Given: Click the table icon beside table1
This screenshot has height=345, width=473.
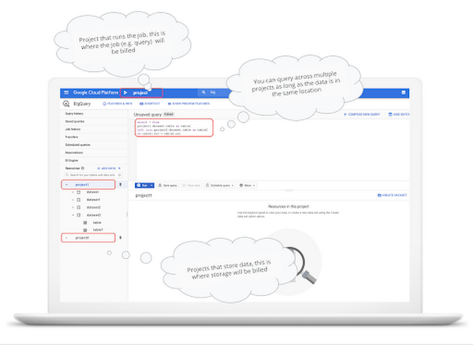Looking at the screenshot, I should coord(85,230).
